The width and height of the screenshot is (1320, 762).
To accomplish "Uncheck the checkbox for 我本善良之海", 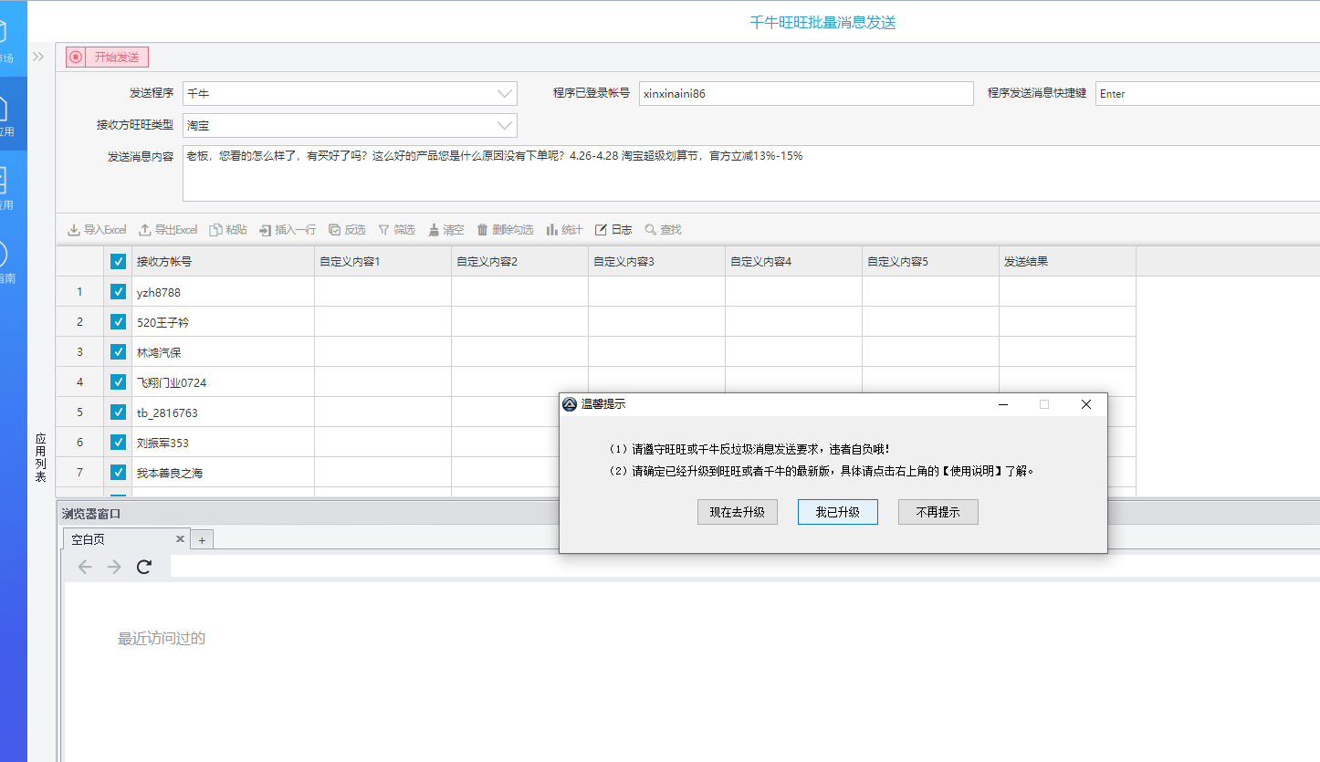I will click(118, 473).
